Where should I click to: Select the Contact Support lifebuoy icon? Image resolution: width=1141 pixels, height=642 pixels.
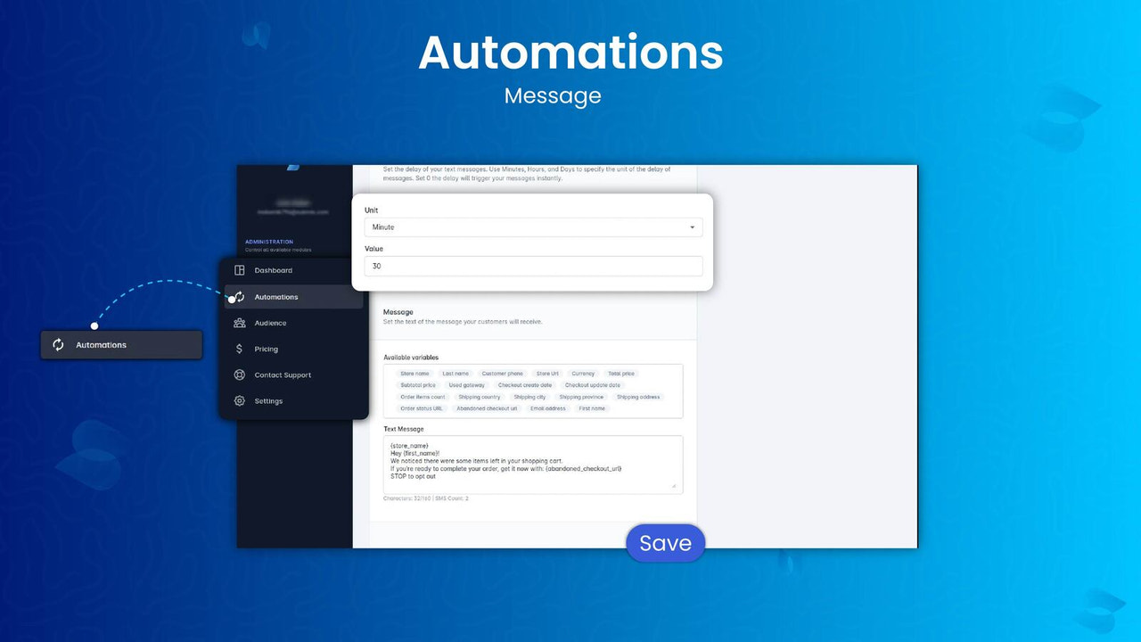(239, 374)
